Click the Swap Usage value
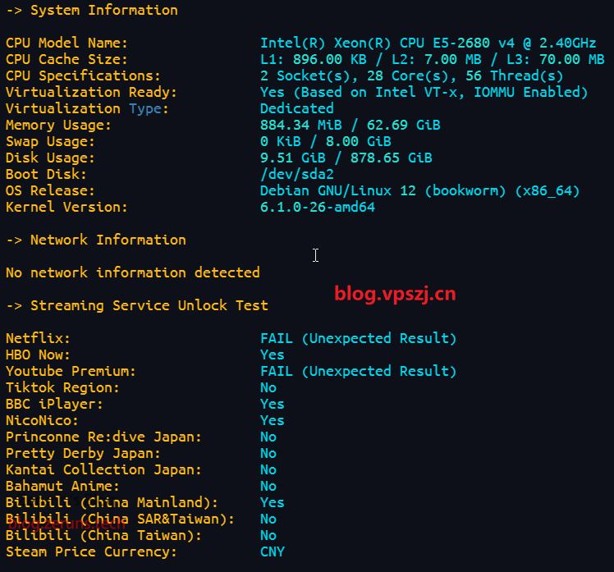Viewport: 614px width, 572px height. pos(325,141)
